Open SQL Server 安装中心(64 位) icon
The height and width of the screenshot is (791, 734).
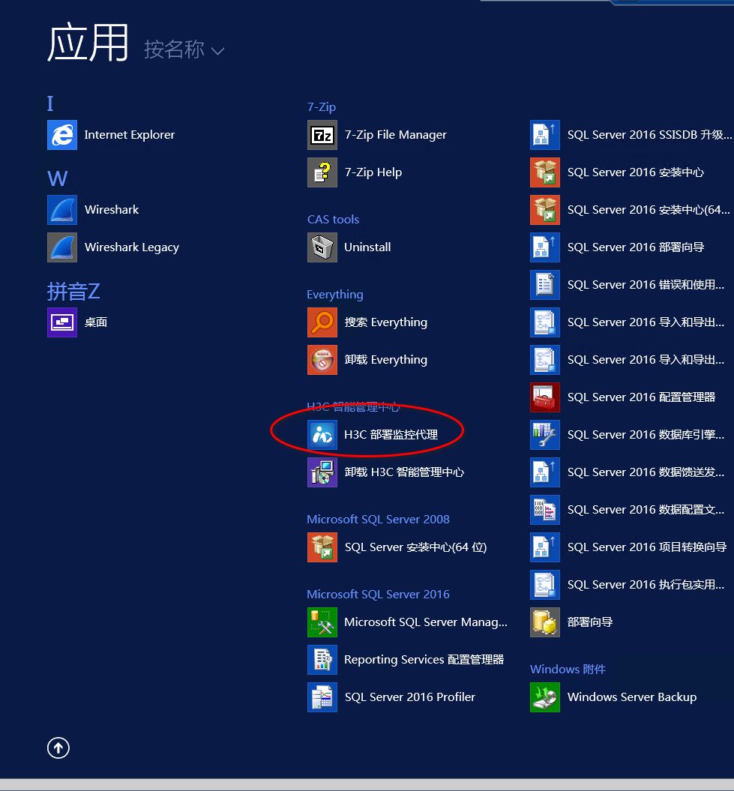(322, 547)
